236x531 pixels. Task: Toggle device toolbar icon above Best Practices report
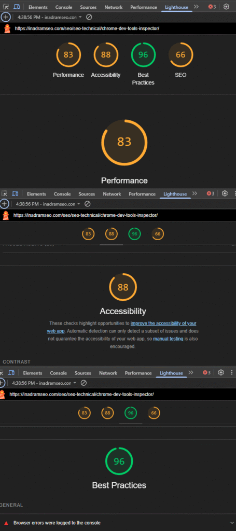11,372
